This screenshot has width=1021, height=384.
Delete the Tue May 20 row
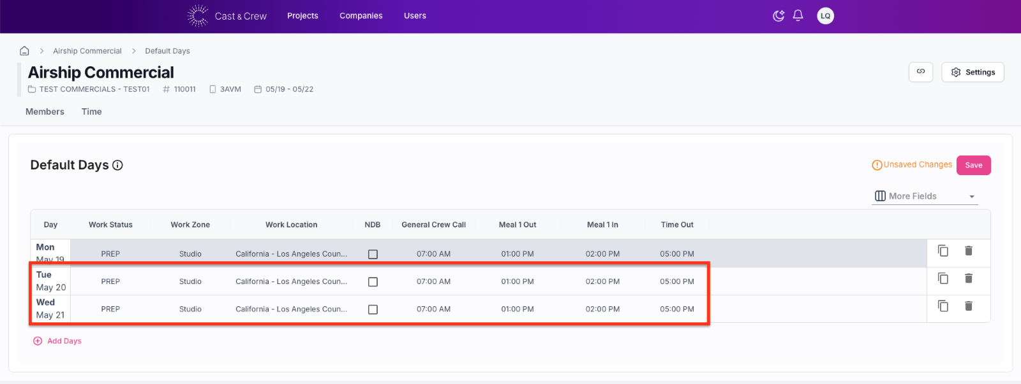[969, 278]
